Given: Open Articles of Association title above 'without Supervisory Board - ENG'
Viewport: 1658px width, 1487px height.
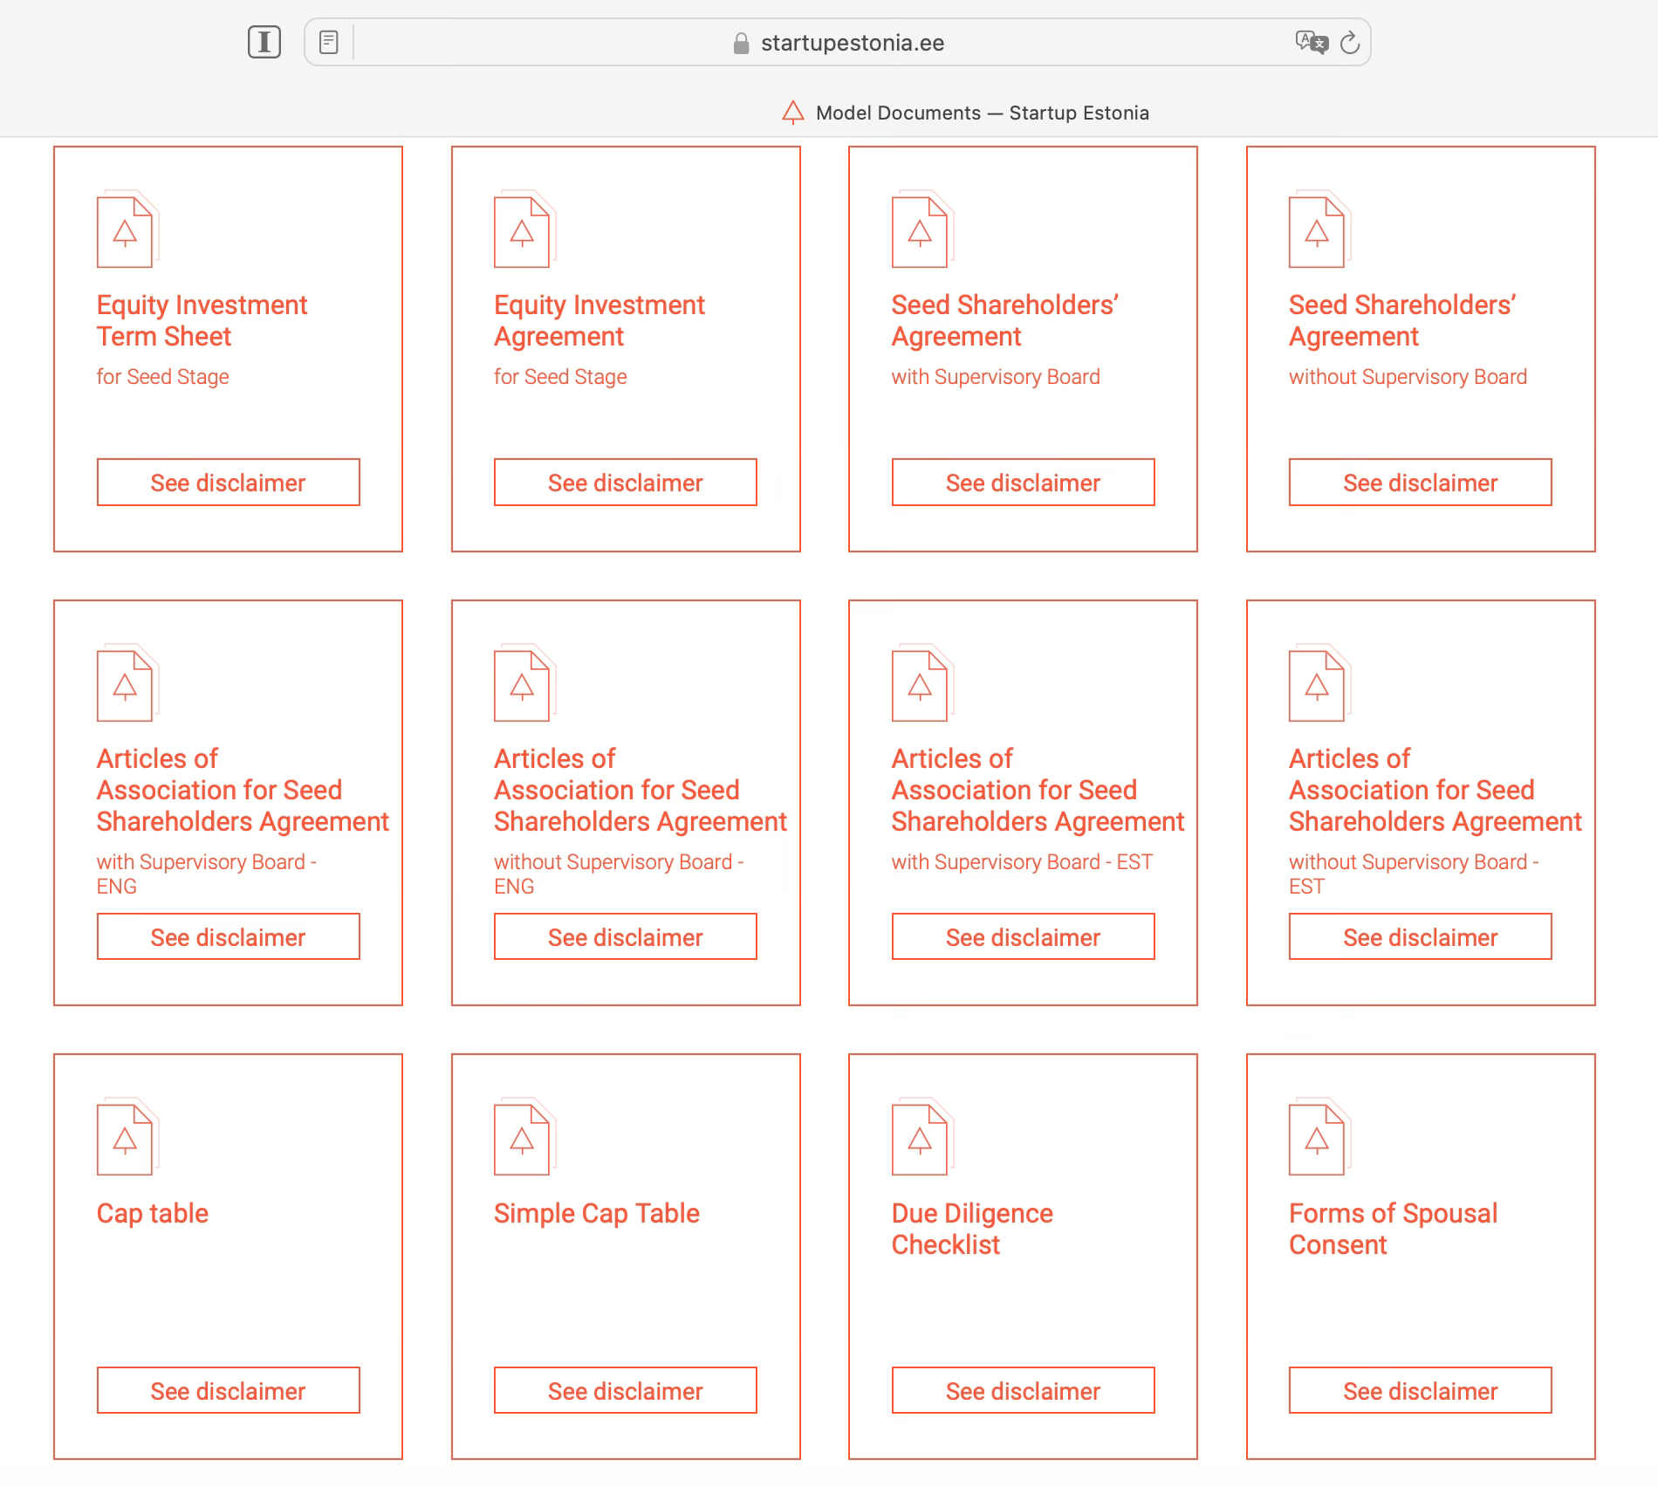Looking at the screenshot, I should [641, 790].
